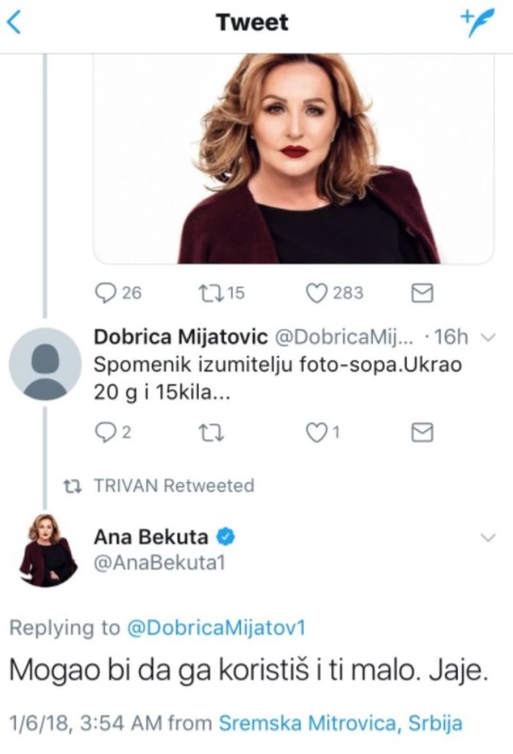Reply to Dobrica Mijatovic's tweet
Screen dimensions: 513x754
pyautogui.click(x=105, y=433)
